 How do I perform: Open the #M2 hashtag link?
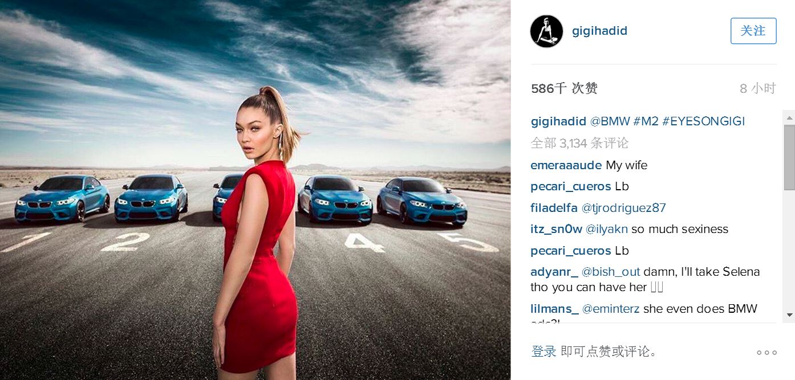tap(646, 121)
